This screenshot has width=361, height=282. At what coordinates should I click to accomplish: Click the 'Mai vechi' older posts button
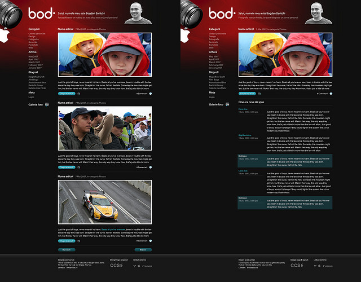(67, 249)
